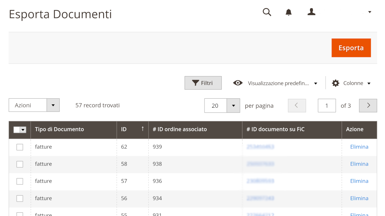The height and width of the screenshot is (216, 385).
Task: Select checkbox for order 938 row
Action: tap(20, 164)
